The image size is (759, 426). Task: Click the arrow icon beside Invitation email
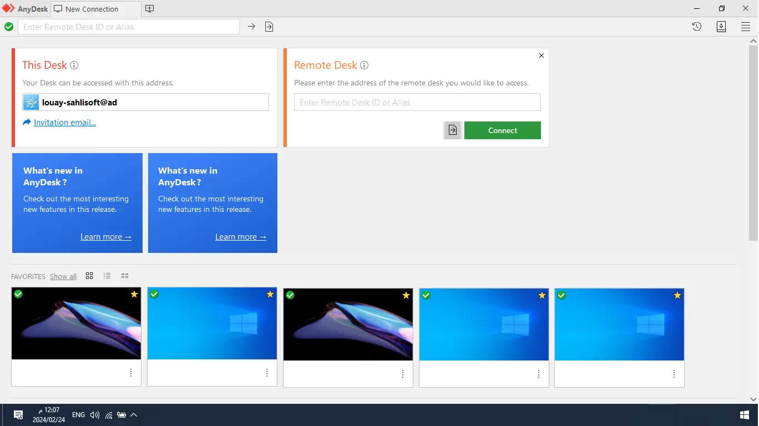click(27, 122)
